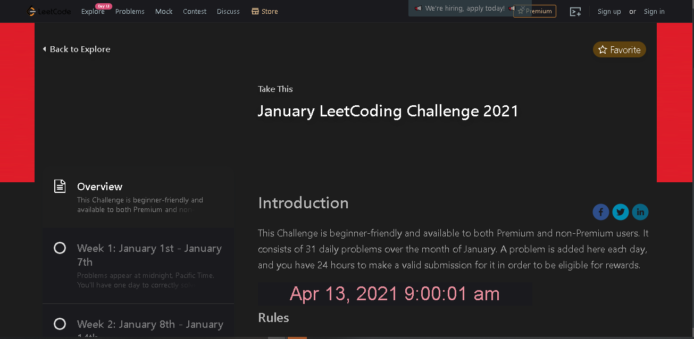Click the Apr 13, 2021 timestamp
This screenshot has height=339, width=694.
(x=395, y=294)
